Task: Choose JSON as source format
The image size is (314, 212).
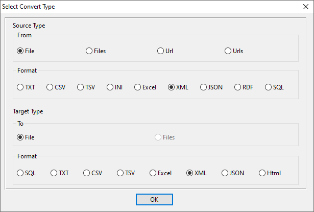Action: [x=204, y=87]
